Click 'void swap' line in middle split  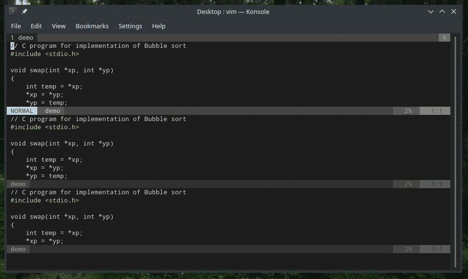[x=62, y=144]
